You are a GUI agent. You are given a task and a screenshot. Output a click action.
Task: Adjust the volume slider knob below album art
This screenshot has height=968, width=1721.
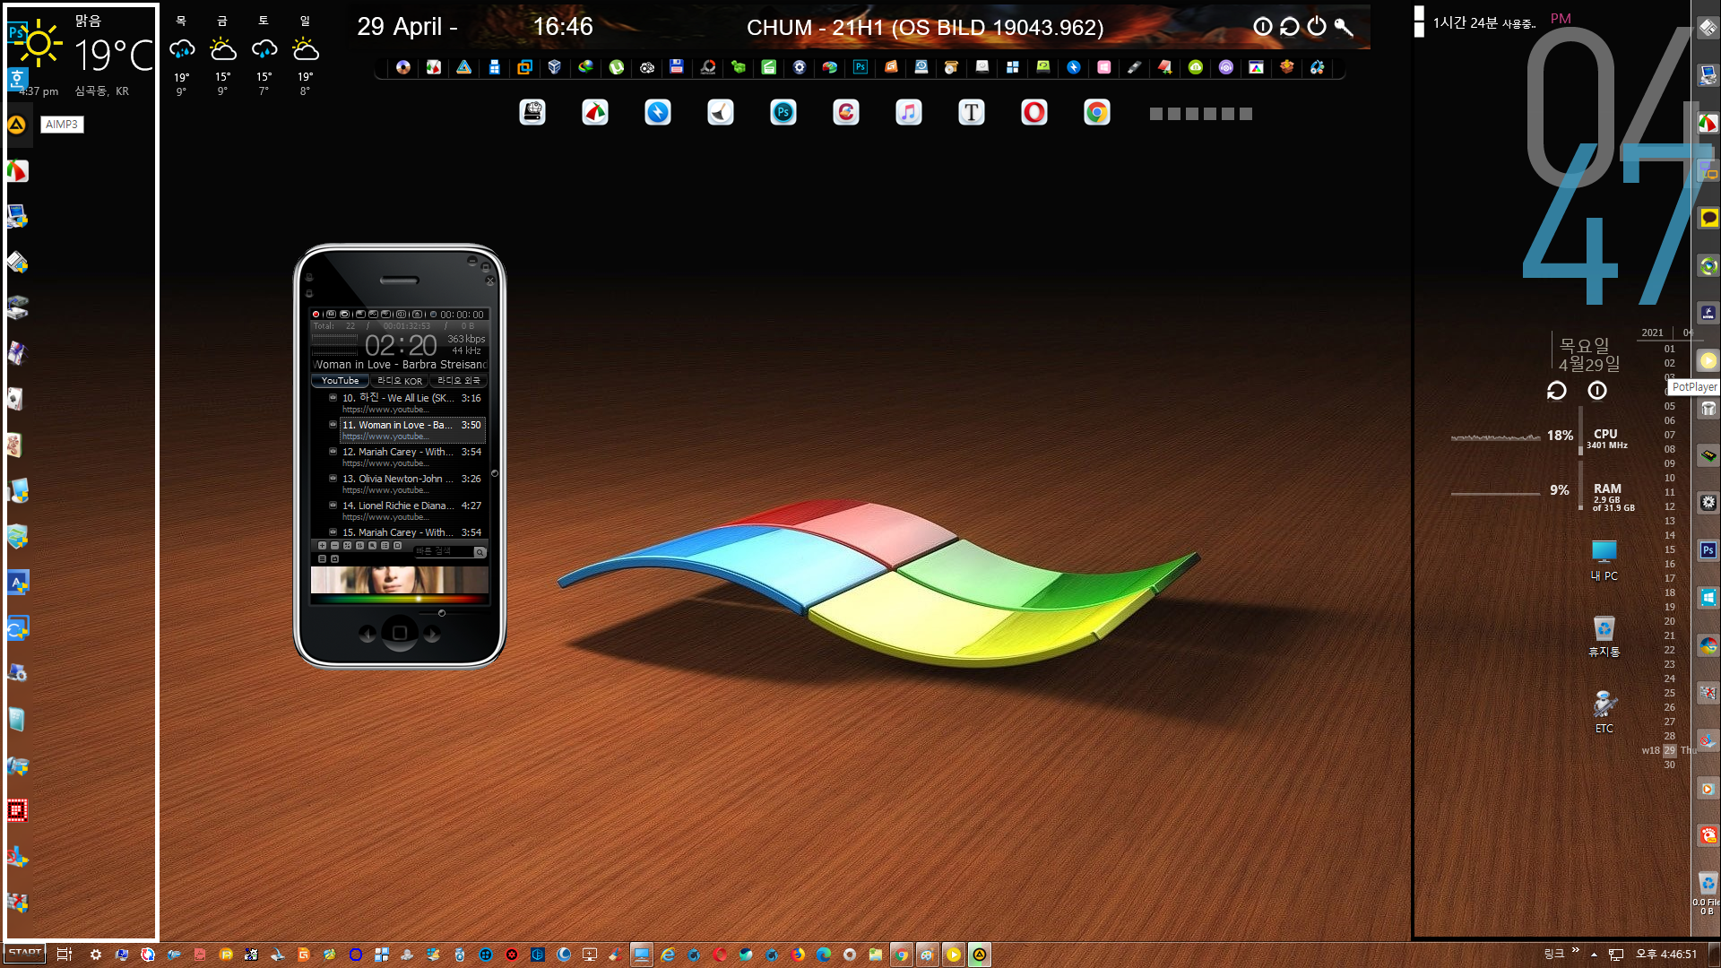coord(441,613)
